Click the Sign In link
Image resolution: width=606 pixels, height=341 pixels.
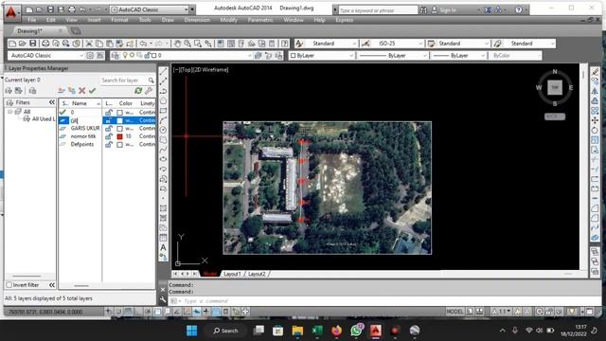[x=448, y=10]
